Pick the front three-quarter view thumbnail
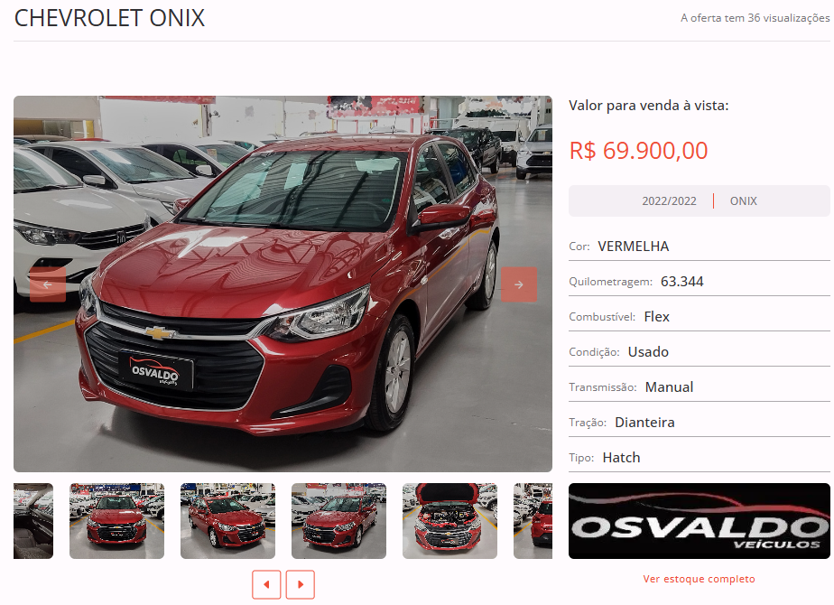 [x=338, y=521]
